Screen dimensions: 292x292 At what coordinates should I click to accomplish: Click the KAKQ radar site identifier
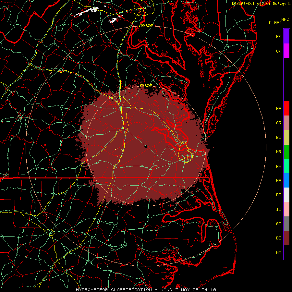166,290
